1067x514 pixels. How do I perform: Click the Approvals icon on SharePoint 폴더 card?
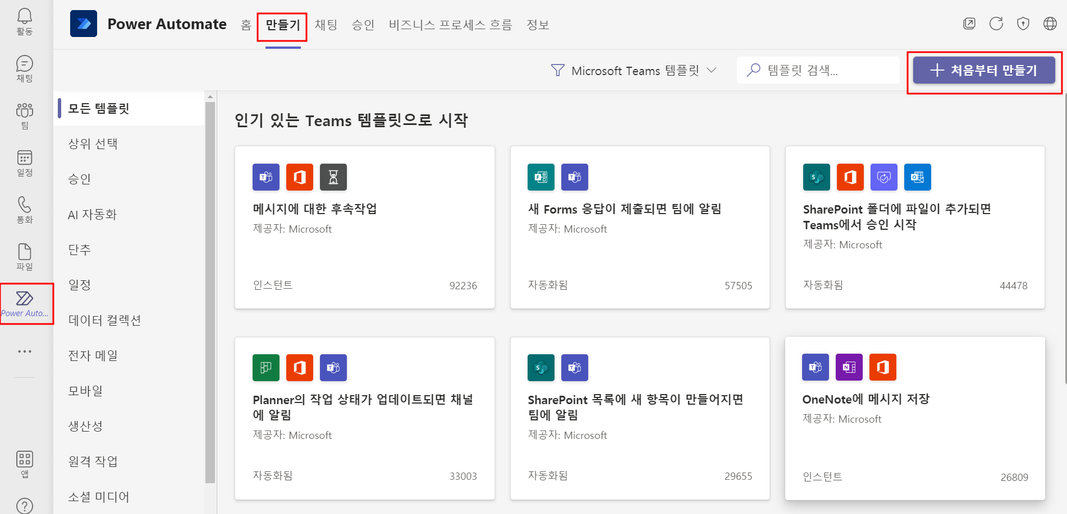(884, 177)
